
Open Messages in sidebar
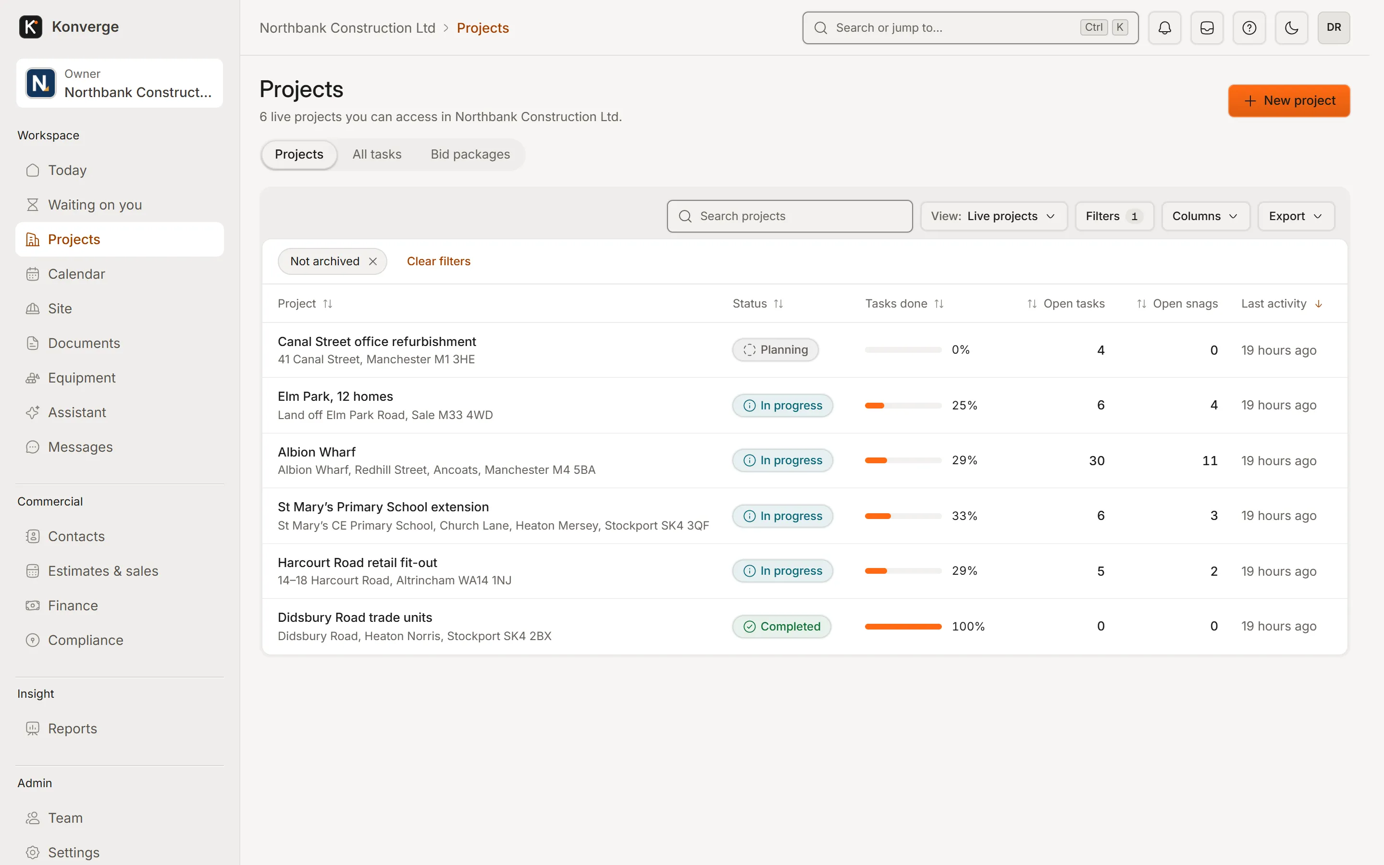pos(120,447)
